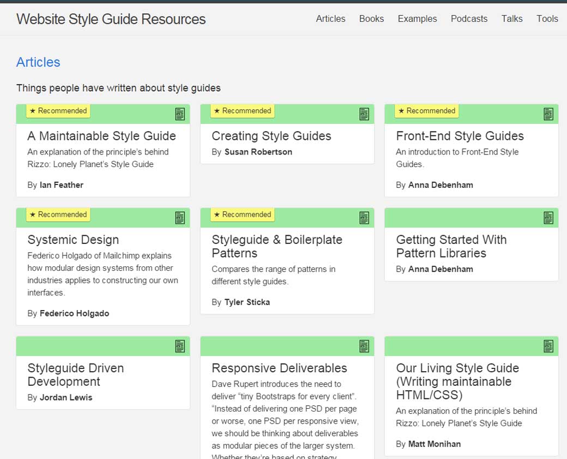
Task: Open the Responsive Deliverables article
Action: coord(279,368)
